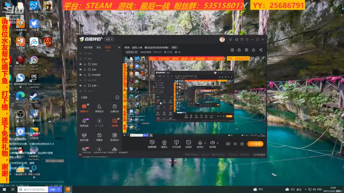Select the 全屏 1 layer row
The height and width of the screenshot is (193, 344).
click(x=100, y=85)
